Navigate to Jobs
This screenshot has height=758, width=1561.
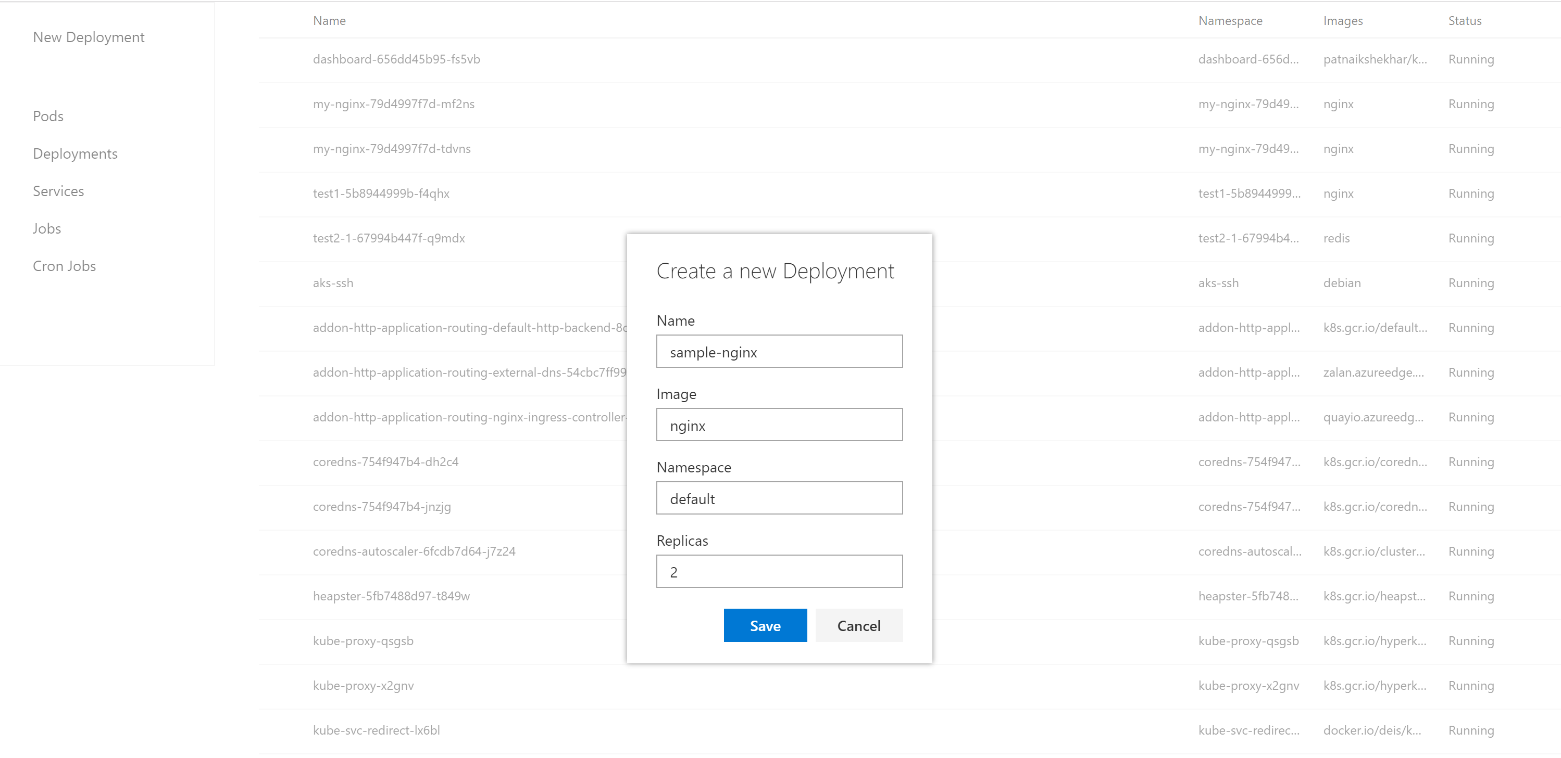(47, 229)
